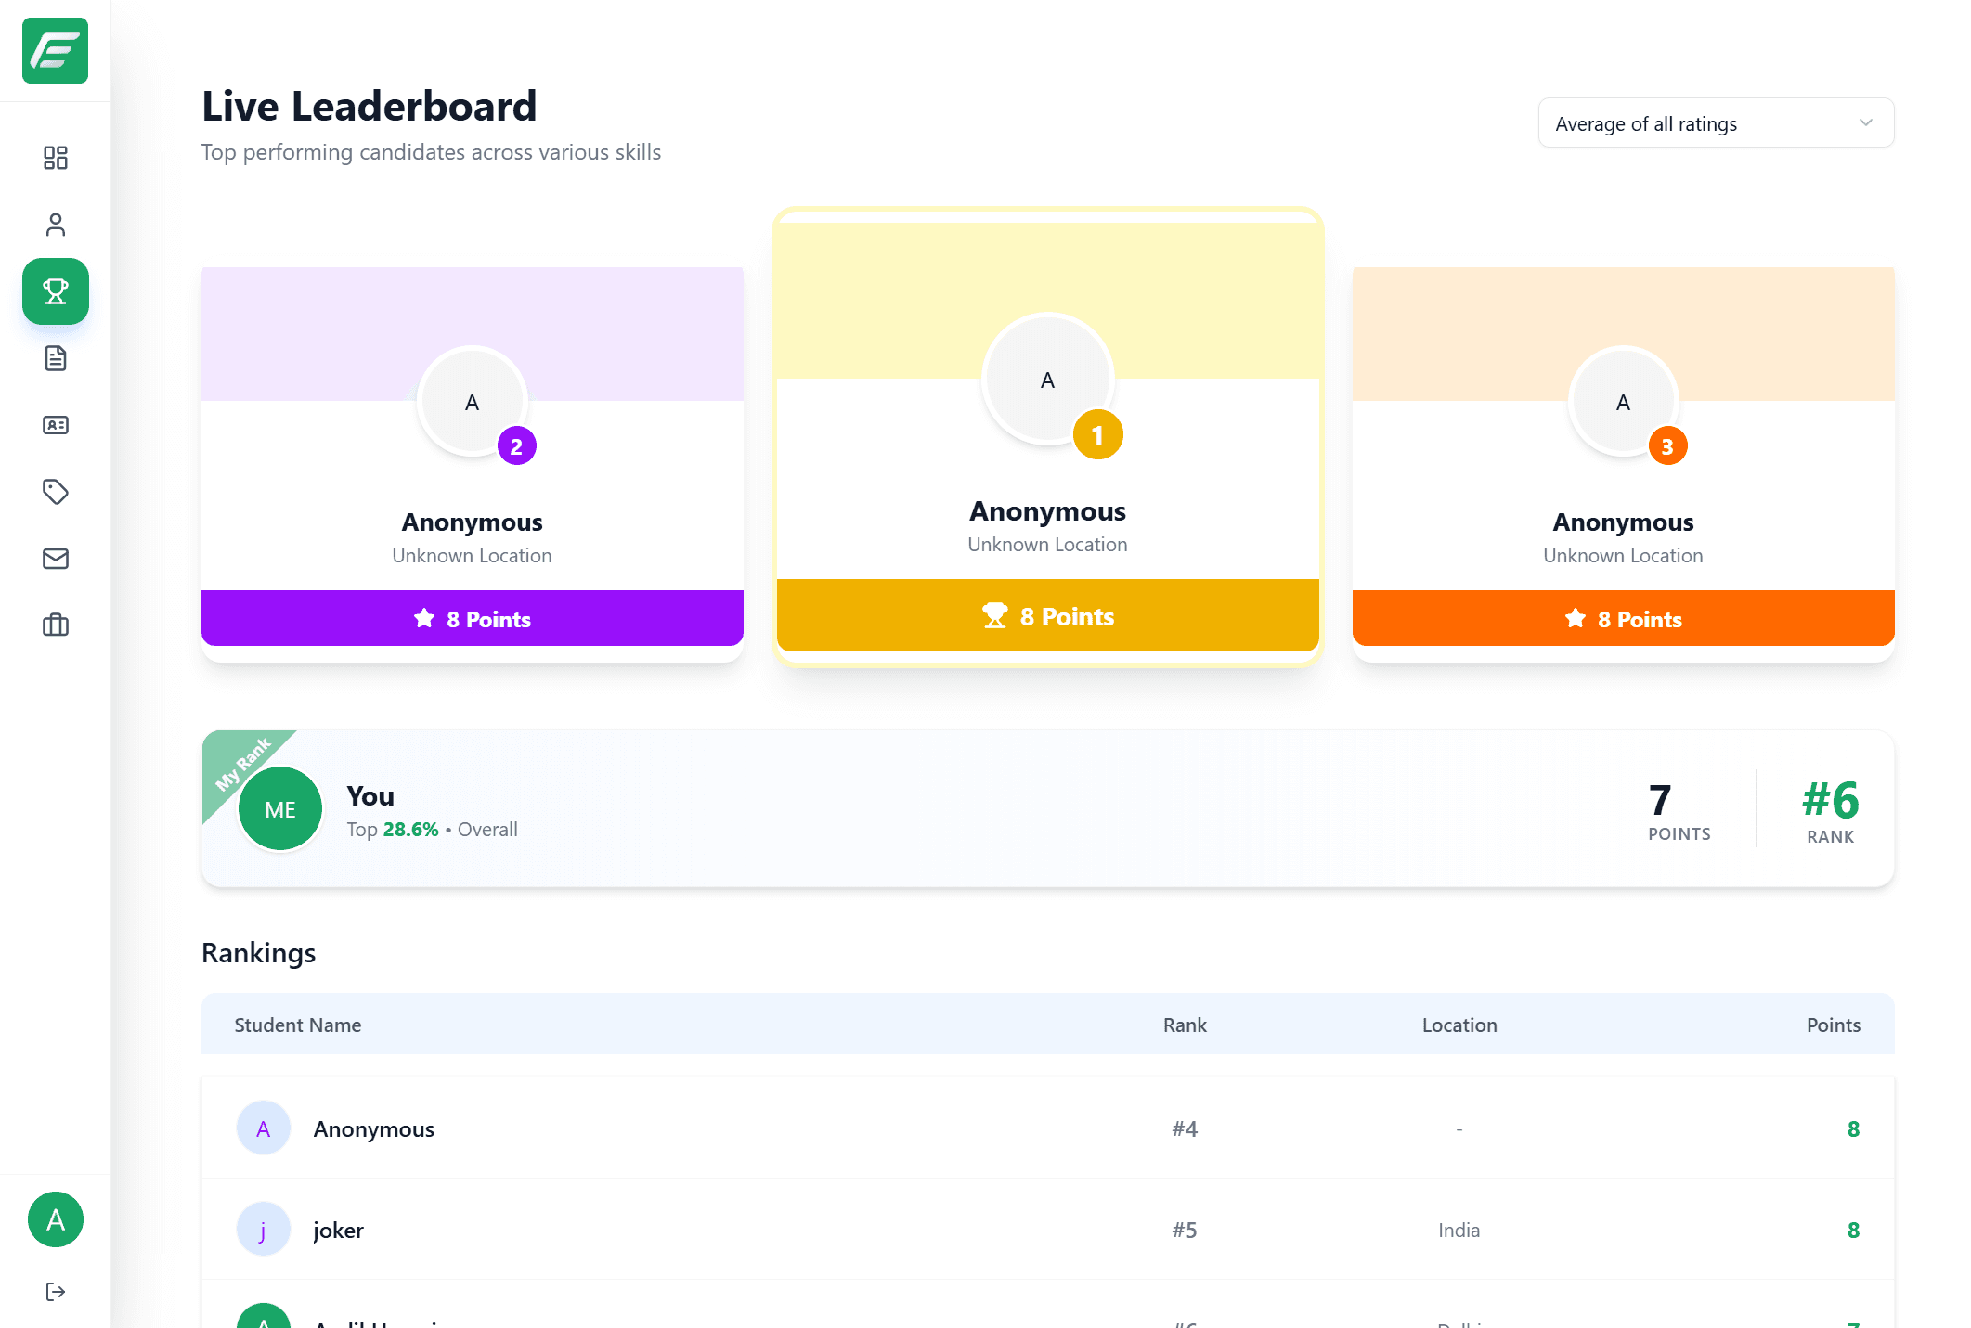This screenshot has width=1971, height=1328.
Task: Click the purple 8 Points bar
Action: [472, 619]
